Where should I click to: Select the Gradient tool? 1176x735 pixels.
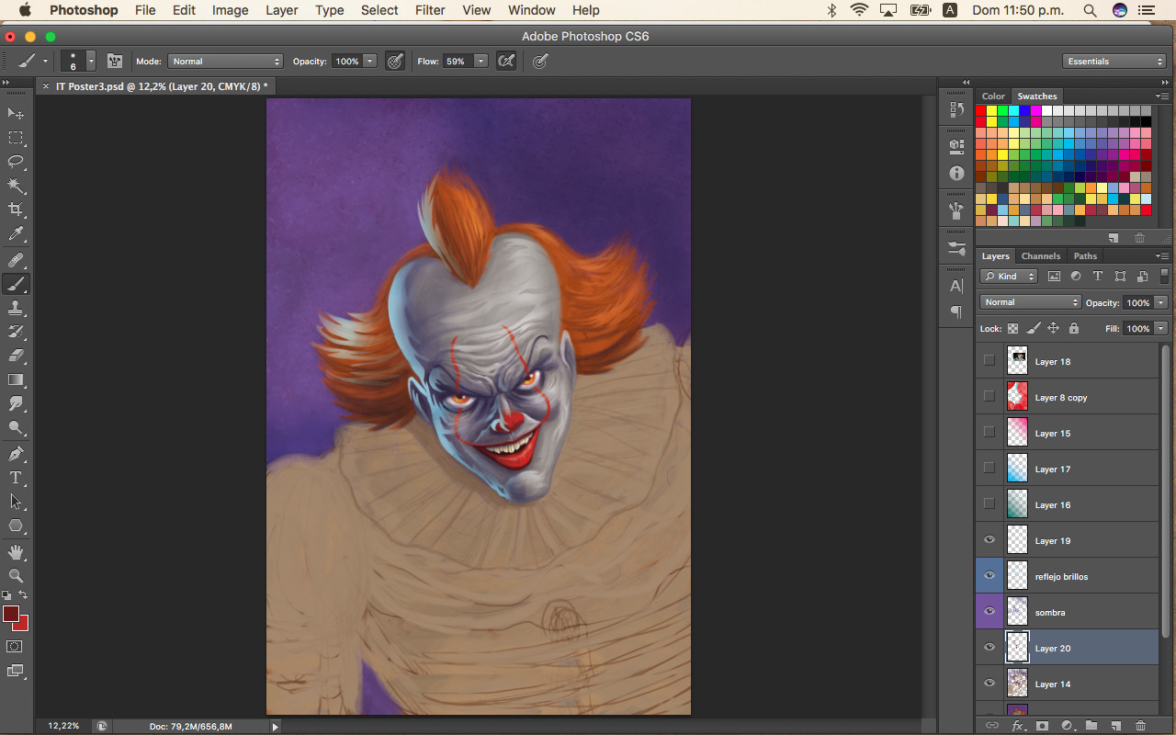(x=16, y=379)
